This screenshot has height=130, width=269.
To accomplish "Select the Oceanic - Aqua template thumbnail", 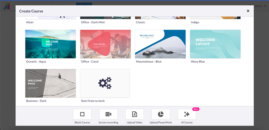I will coord(51,44).
